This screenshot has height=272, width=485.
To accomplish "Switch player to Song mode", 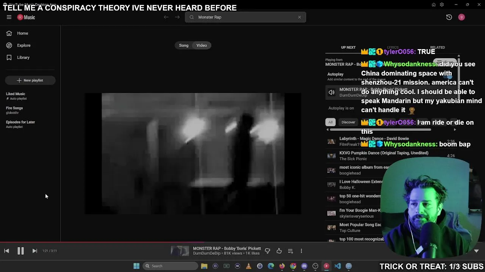I will click(x=184, y=45).
